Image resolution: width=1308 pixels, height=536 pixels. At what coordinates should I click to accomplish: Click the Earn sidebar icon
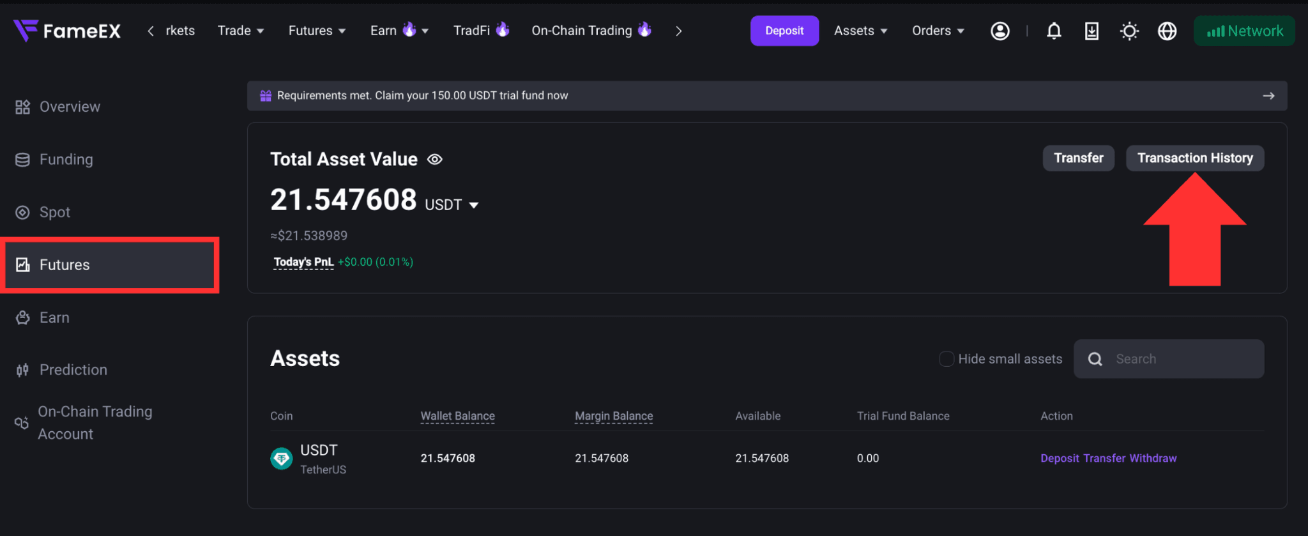[x=23, y=318]
